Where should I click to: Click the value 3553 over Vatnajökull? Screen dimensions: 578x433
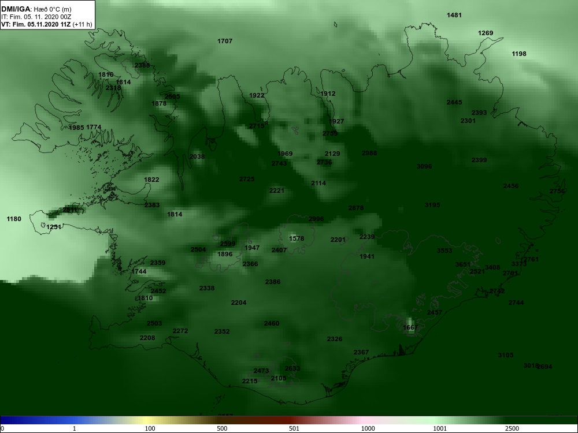[x=444, y=251]
